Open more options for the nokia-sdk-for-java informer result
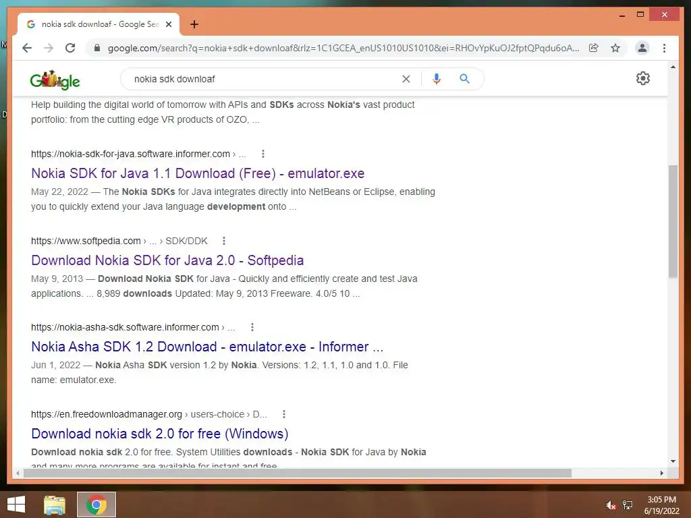The image size is (691, 518). (x=263, y=154)
